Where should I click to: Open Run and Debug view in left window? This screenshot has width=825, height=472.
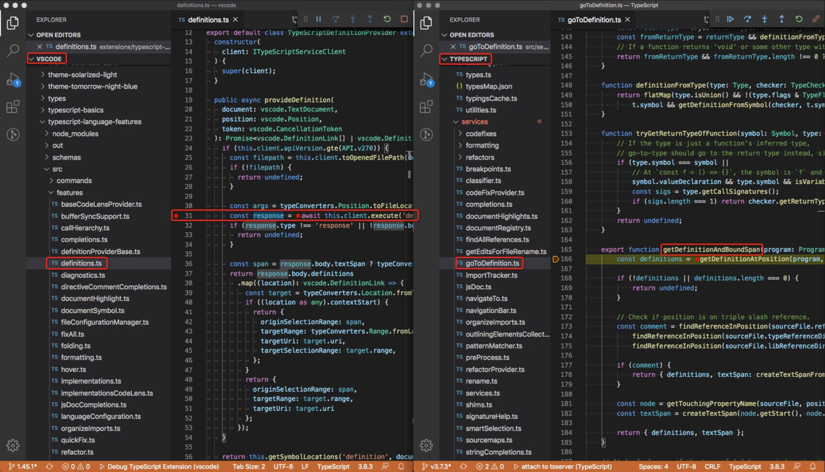13,80
